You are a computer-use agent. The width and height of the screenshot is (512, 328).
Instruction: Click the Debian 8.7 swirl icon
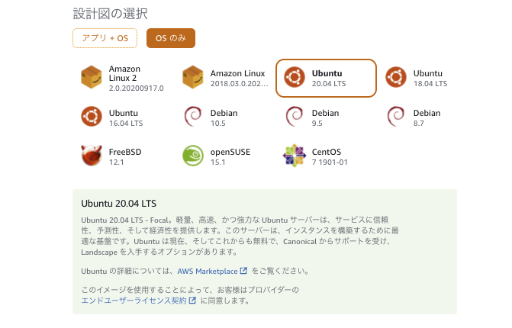(x=396, y=117)
